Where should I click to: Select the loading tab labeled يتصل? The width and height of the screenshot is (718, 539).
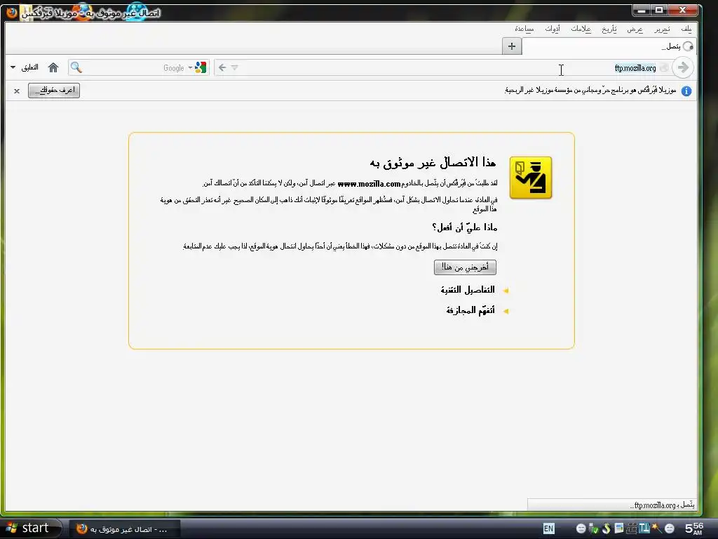tap(609, 46)
